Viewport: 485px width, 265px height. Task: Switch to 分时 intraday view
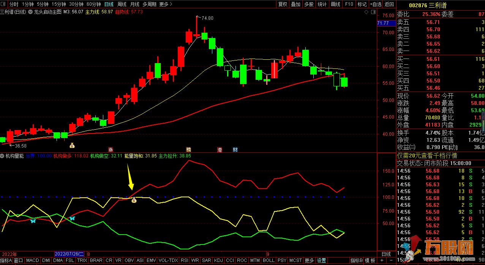(x=14, y=4)
